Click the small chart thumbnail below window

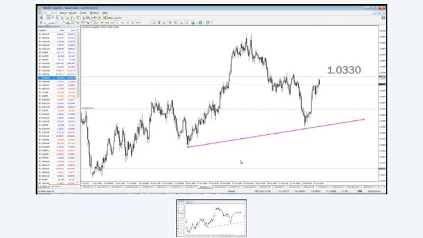(x=211, y=218)
